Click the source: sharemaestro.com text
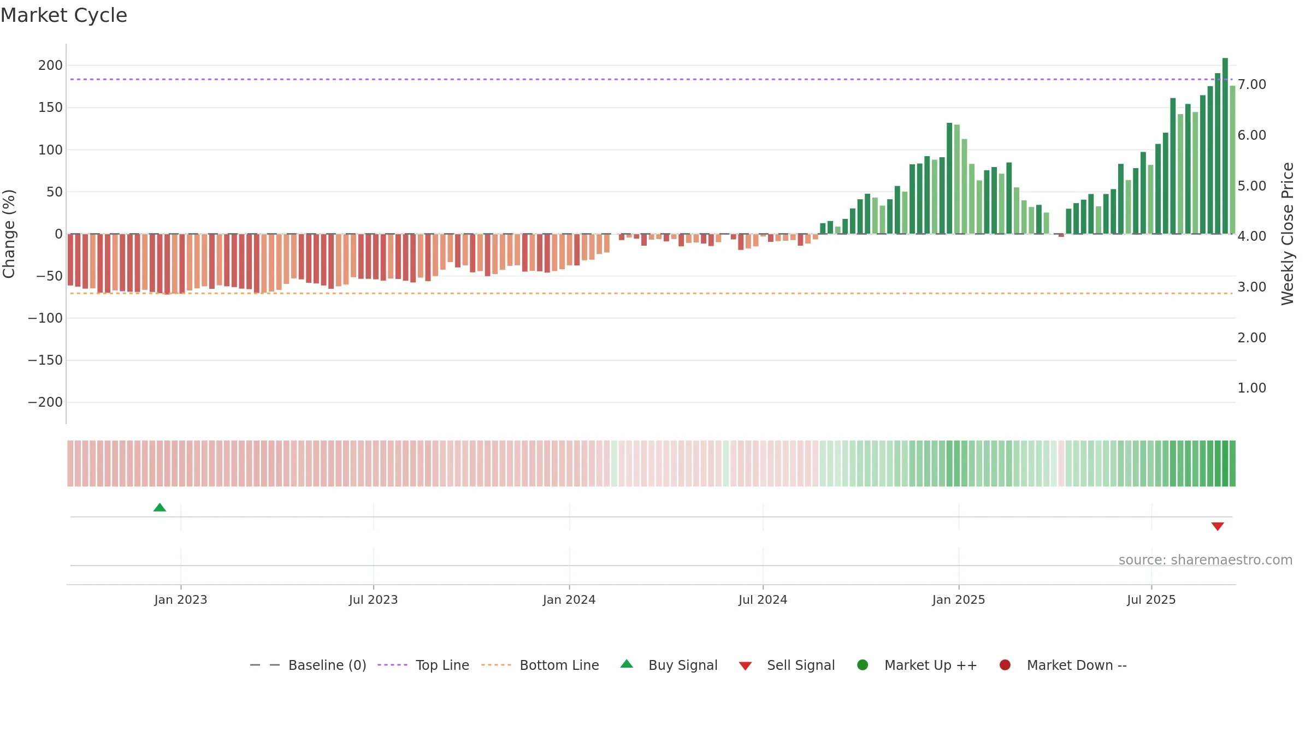Image resolution: width=1311 pixels, height=737 pixels. tap(1206, 560)
